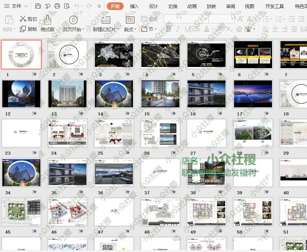This screenshot has height=252, width=307.
Task: Switch to the 插入 tab
Action: 134,6
